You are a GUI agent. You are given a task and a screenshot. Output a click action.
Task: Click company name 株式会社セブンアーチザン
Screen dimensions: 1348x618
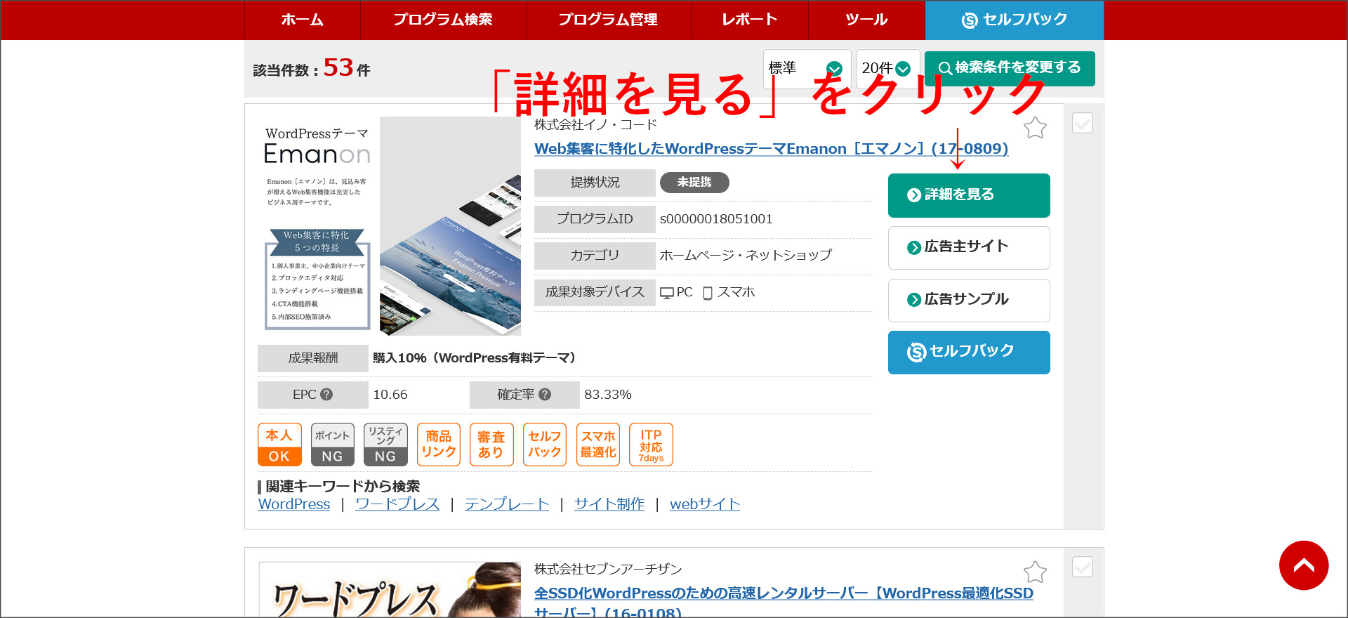pyautogui.click(x=608, y=569)
